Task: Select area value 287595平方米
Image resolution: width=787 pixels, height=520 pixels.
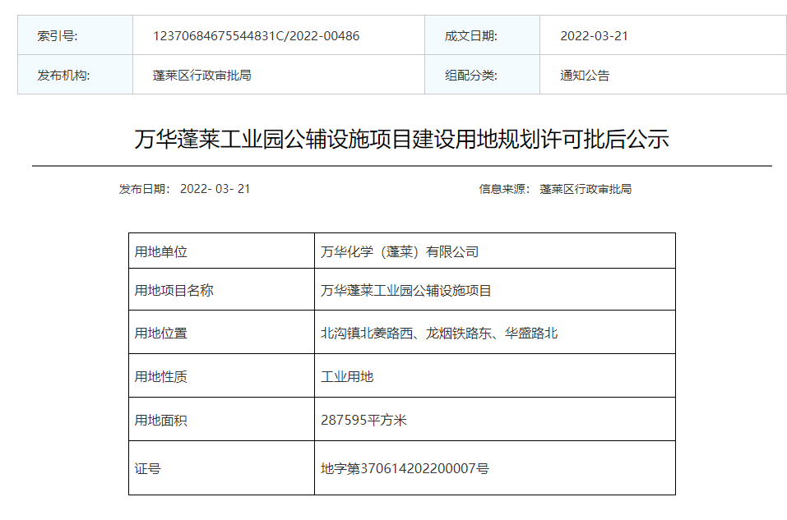Action: pos(363,420)
